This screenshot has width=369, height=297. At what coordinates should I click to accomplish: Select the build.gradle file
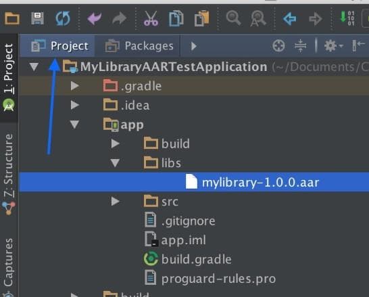(x=194, y=259)
